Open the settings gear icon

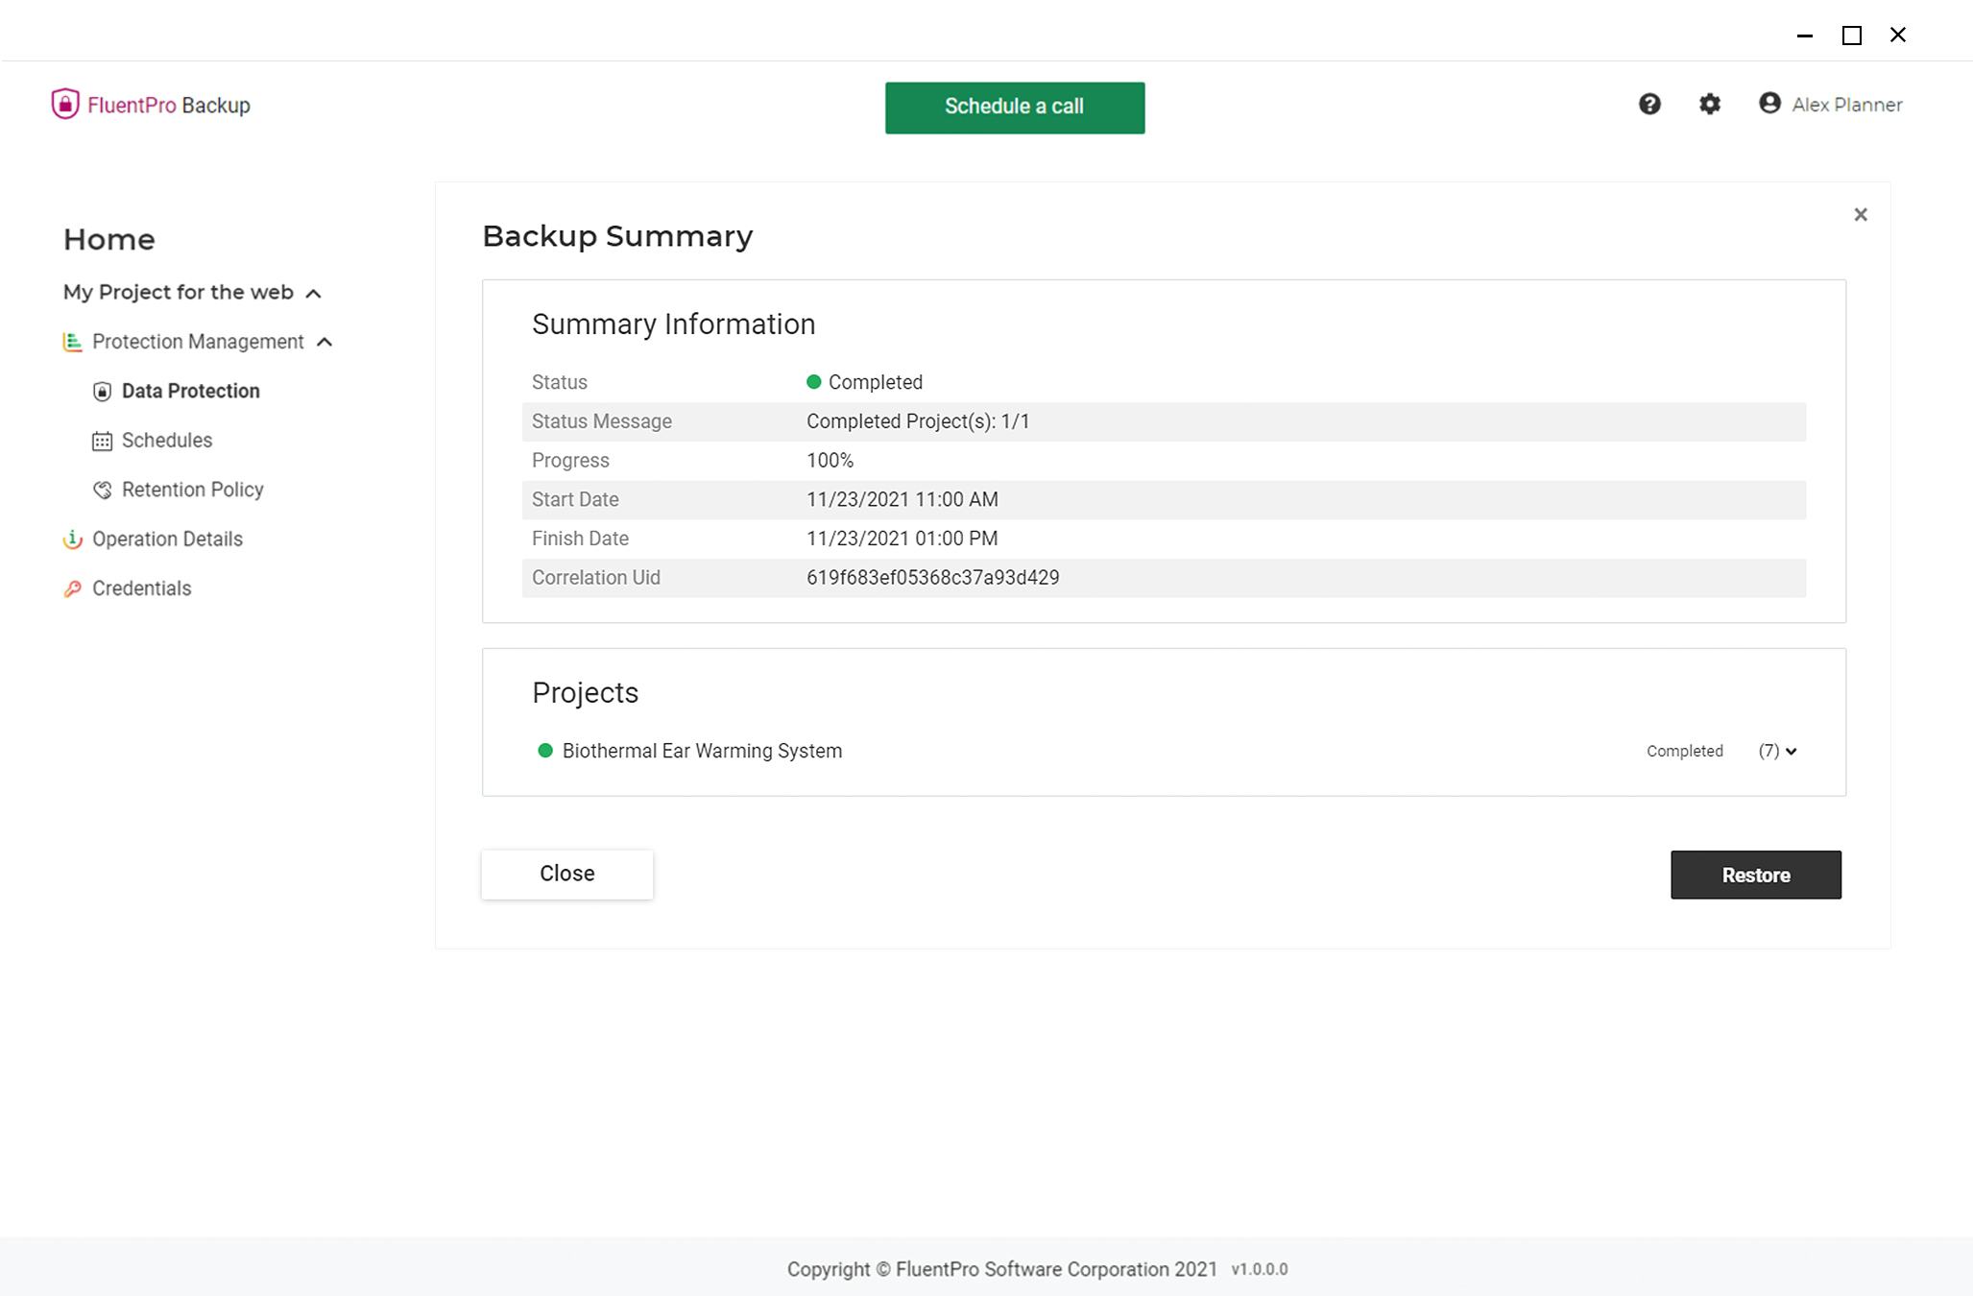click(x=1710, y=105)
